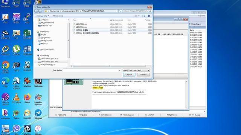Select Документы library in the sidebar
This screenshot has height=135, width=241.
coord(46,37)
